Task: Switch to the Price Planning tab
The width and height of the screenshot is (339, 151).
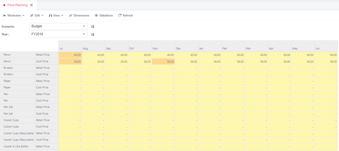Action: pyautogui.click(x=17, y=5)
